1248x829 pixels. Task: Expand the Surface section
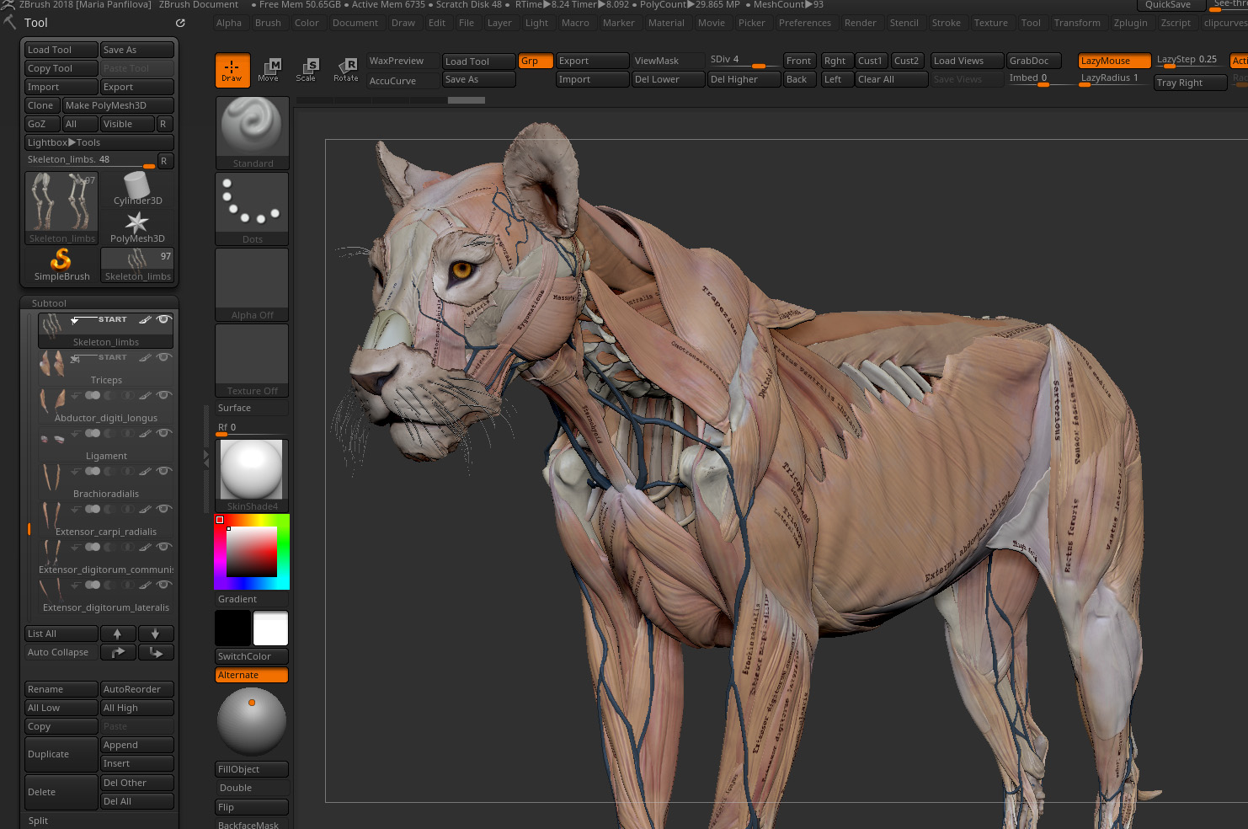click(x=252, y=408)
